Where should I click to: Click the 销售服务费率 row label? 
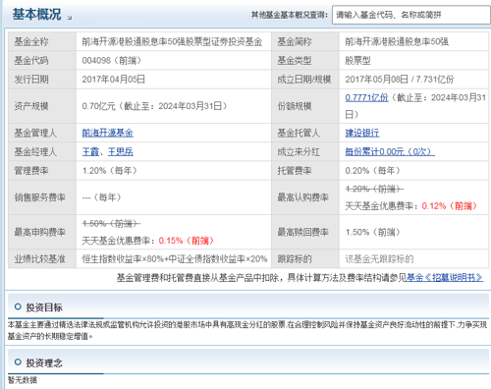(x=40, y=197)
